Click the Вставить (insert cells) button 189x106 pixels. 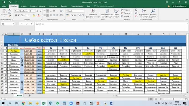click(x=126, y=10)
